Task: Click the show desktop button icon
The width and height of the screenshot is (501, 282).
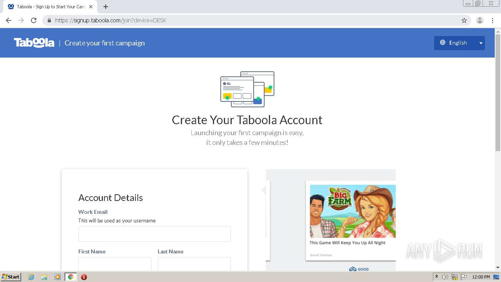Action: (x=497, y=277)
